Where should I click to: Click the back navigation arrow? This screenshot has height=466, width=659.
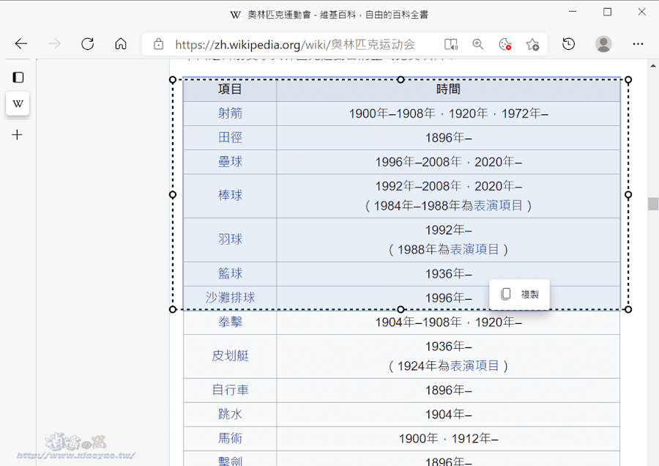(x=20, y=44)
